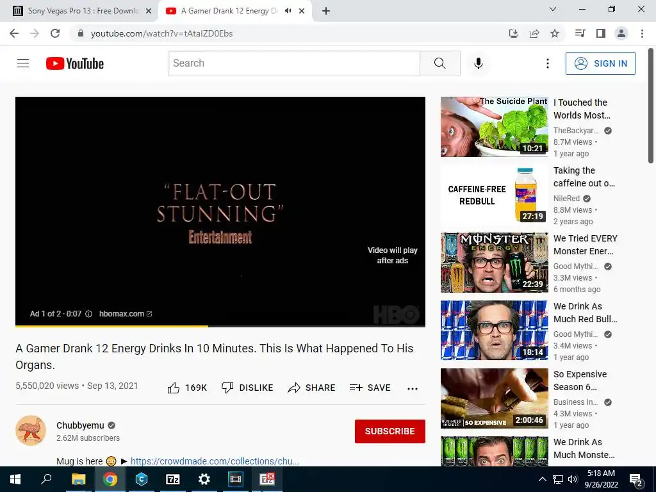Image resolution: width=656 pixels, height=492 pixels.
Task: Open caffeine-free Redbull video thumbnail
Action: [x=494, y=195]
